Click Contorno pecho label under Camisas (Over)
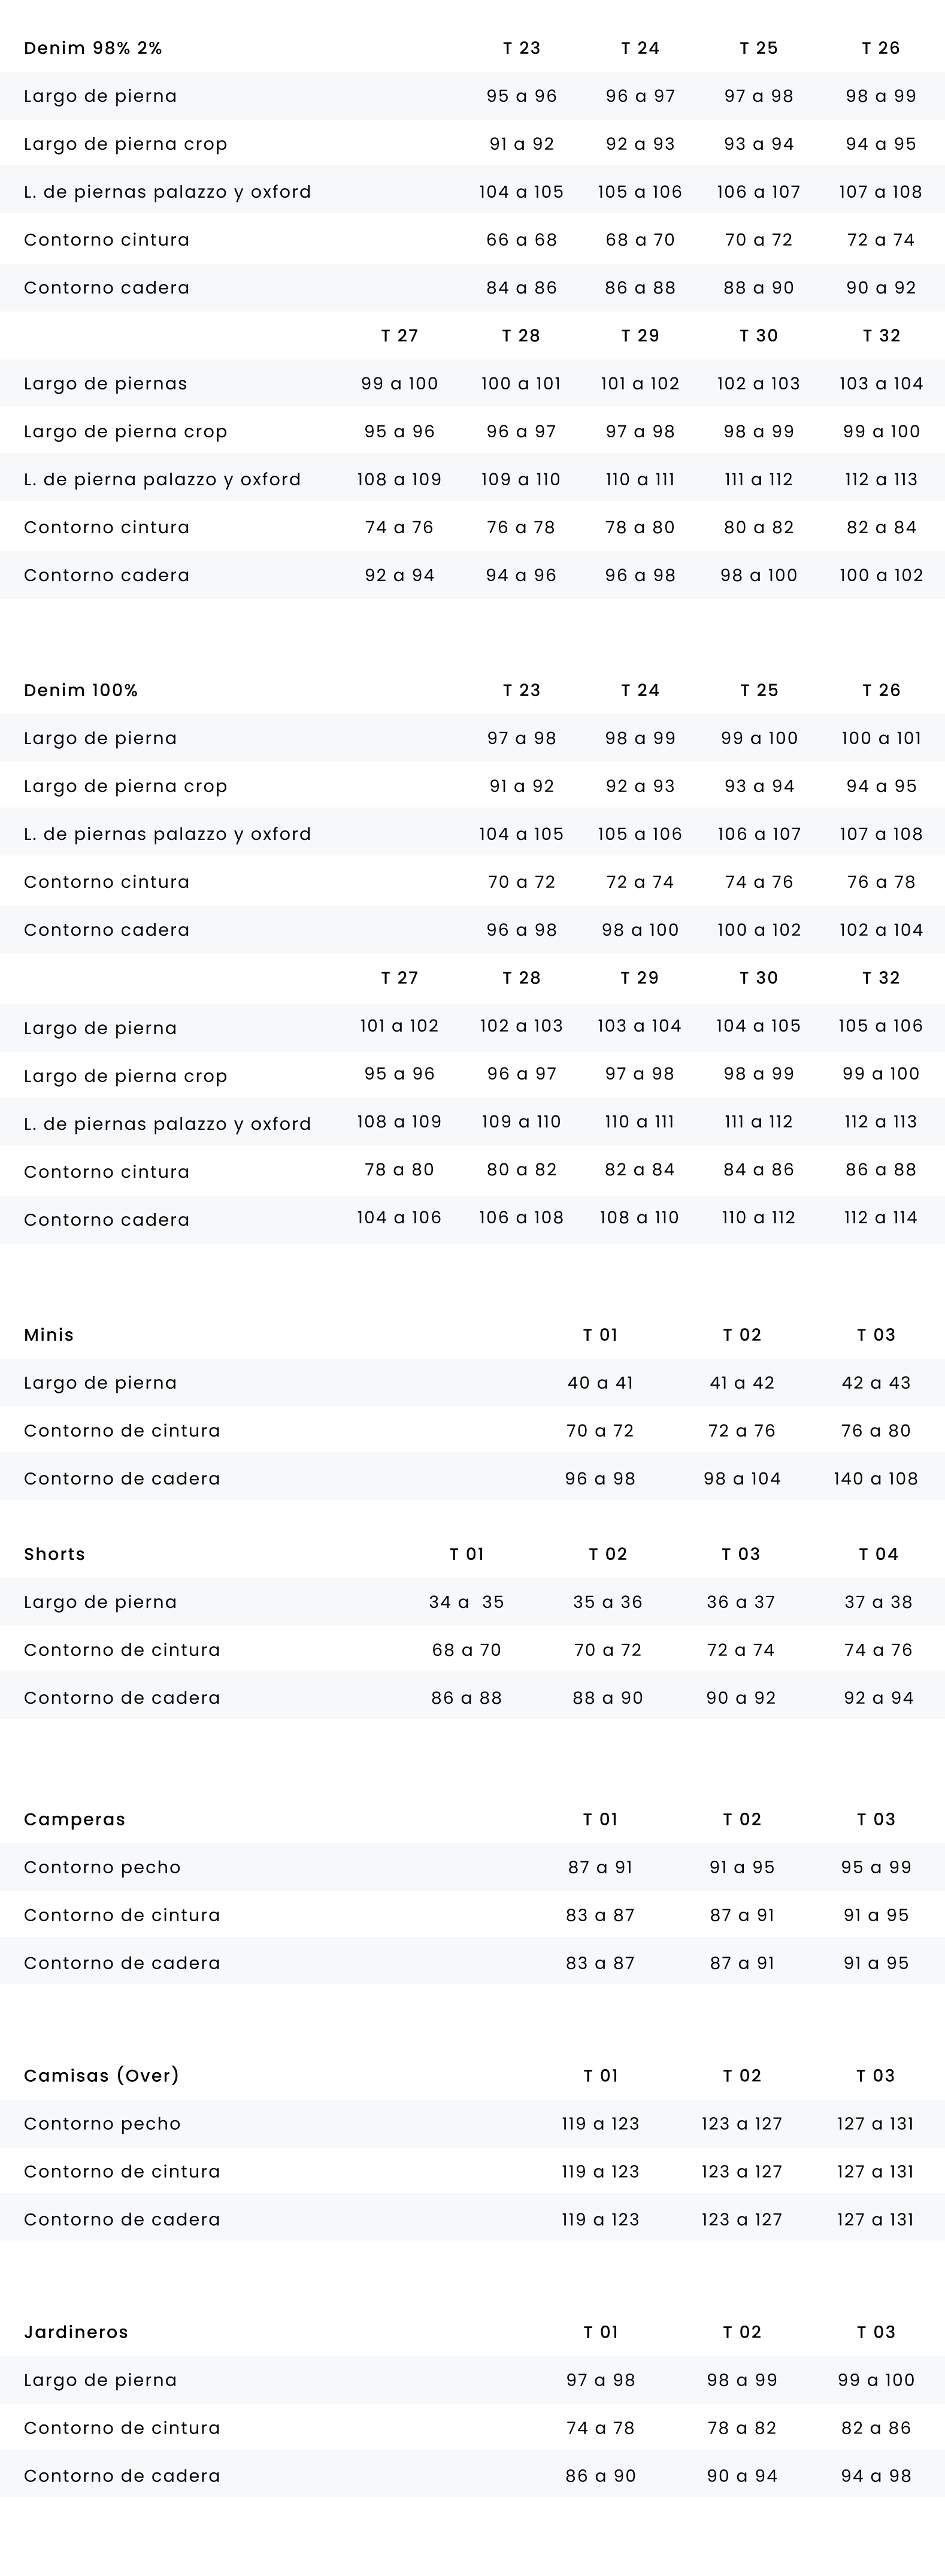Viewport: 945px width, 2576px height. pyautogui.click(x=102, y=2123)
